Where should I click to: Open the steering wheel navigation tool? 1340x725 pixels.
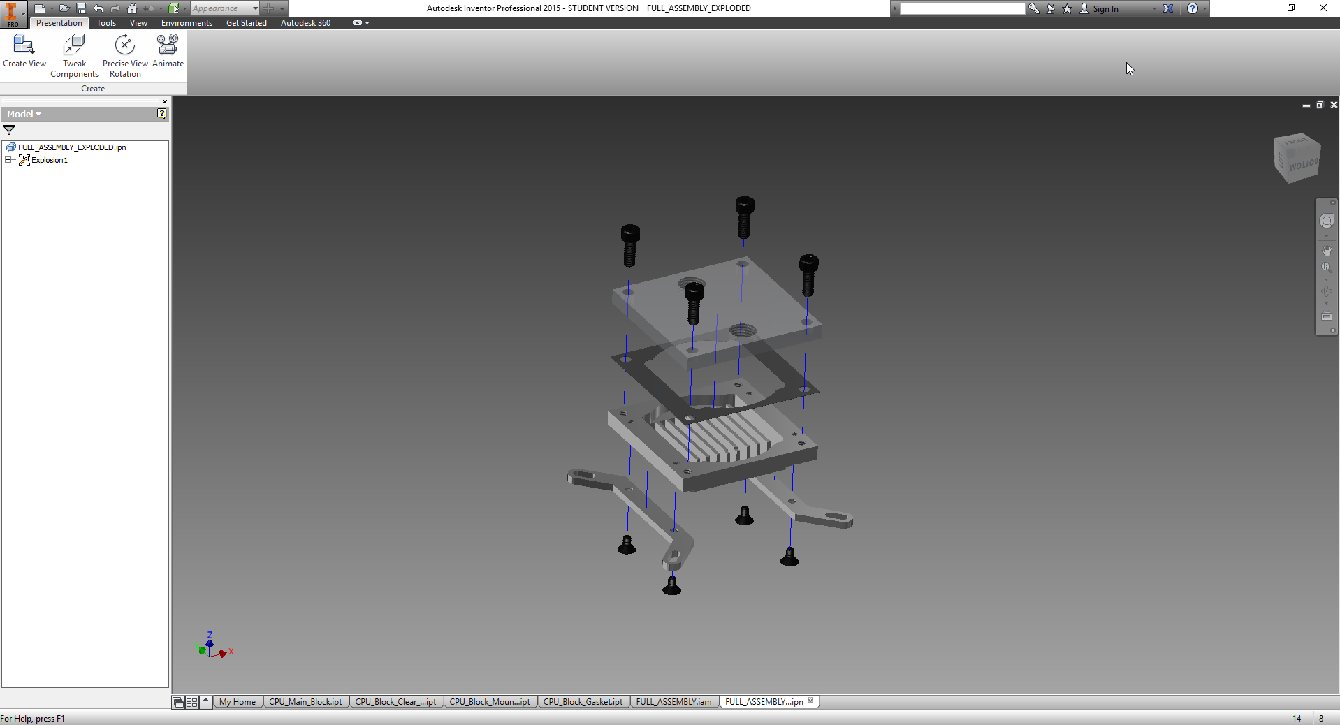[x=1326, y=221]
